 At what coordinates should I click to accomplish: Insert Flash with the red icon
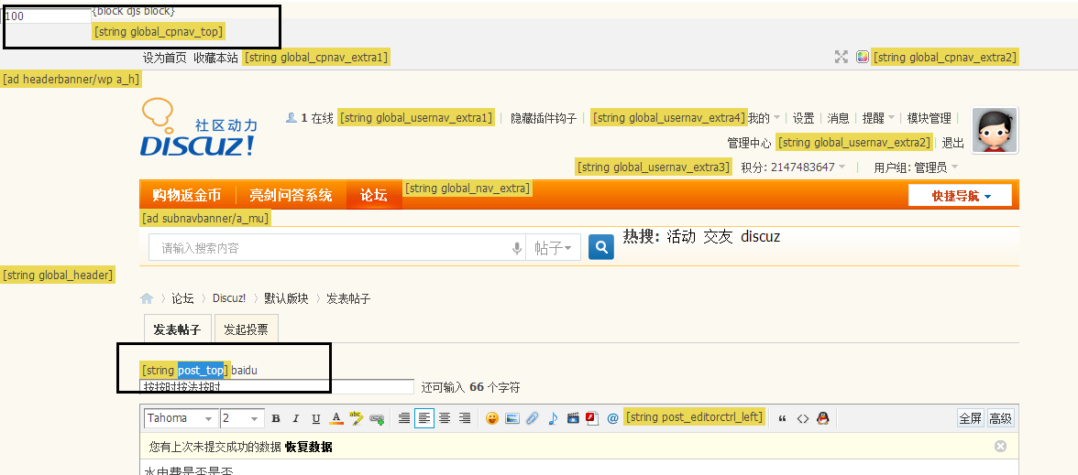click(x=592, y=418)
